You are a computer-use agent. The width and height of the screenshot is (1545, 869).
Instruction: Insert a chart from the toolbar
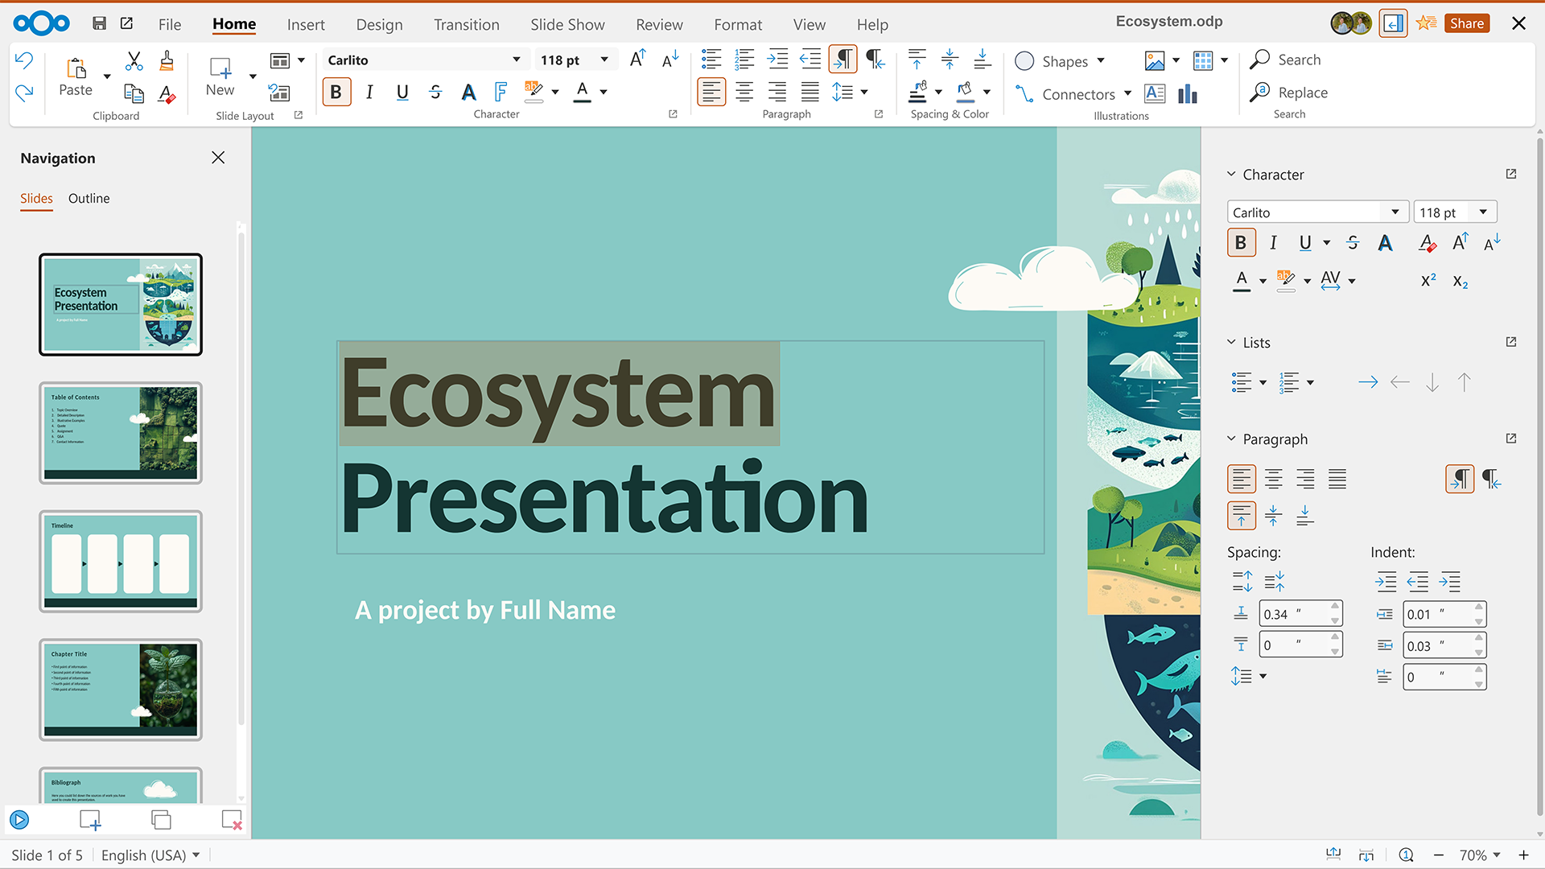(1188, 94)
